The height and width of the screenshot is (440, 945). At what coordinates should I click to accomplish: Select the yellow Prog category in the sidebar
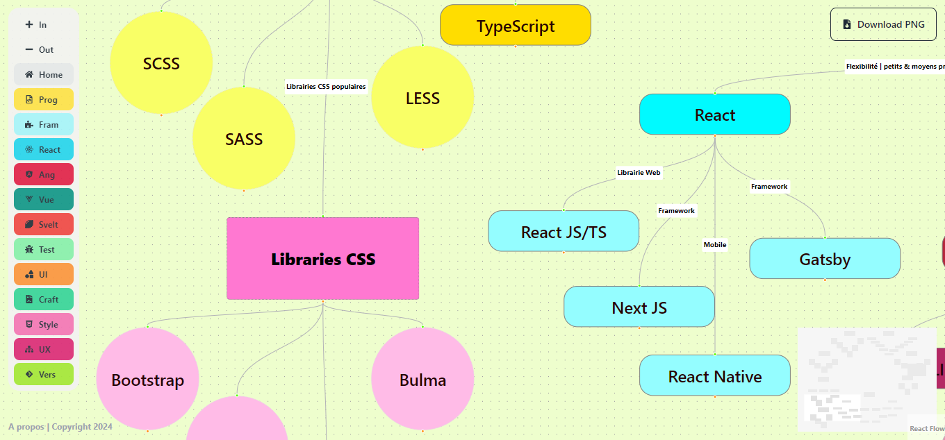(43, 99)
